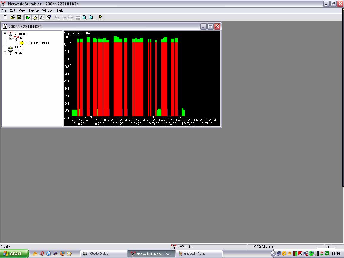Click the Filters funnel icon

tap(10, 53)
